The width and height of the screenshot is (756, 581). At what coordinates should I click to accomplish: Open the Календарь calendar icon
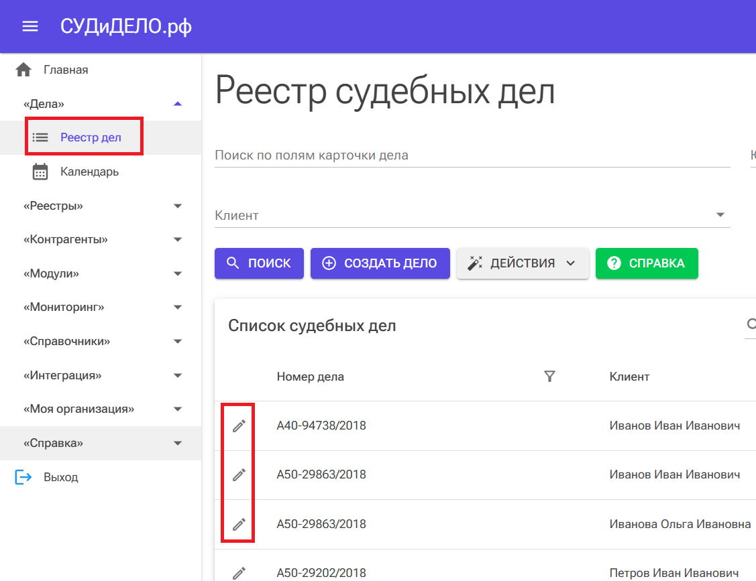(x=40, y=171)
